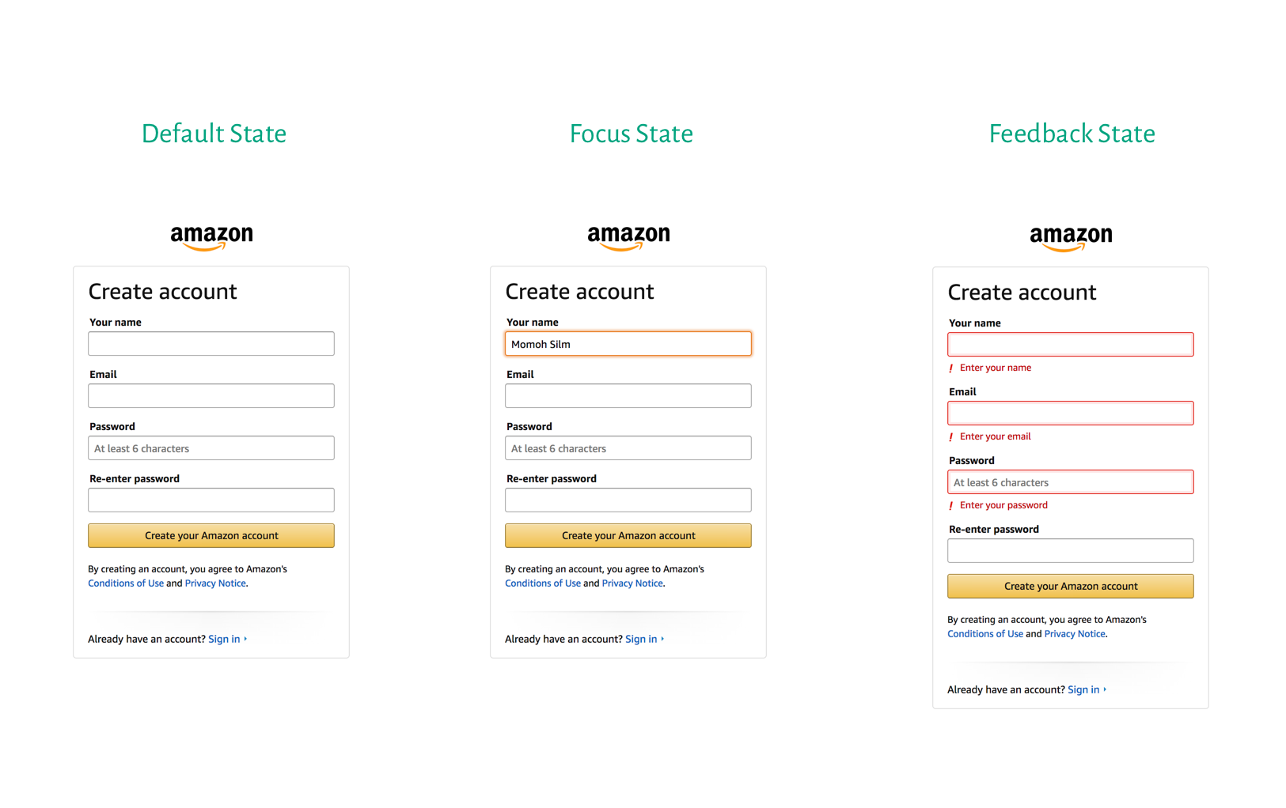Open Conditions of Use in the Default State form
This screenshot has width=1286, height=808.
click(126, 583)
